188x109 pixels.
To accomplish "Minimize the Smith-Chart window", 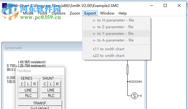I will coord(152,5).
